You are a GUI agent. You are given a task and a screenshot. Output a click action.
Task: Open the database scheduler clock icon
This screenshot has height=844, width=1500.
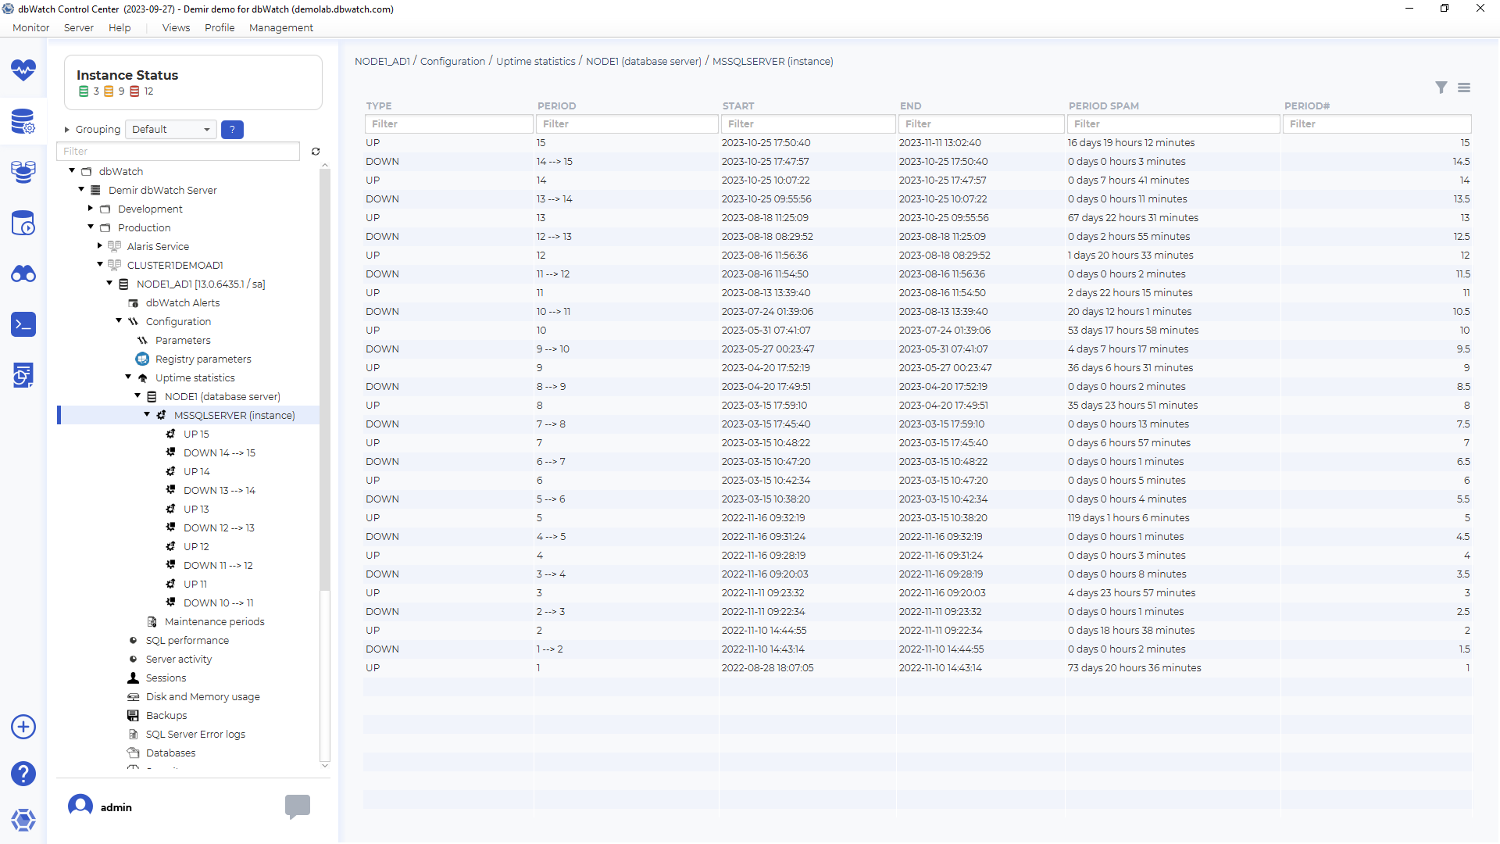coord(23,224)
